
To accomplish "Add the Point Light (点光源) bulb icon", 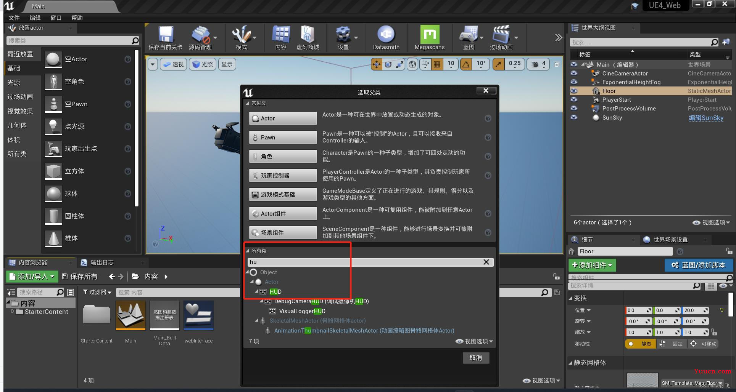I will click(53, 126).
